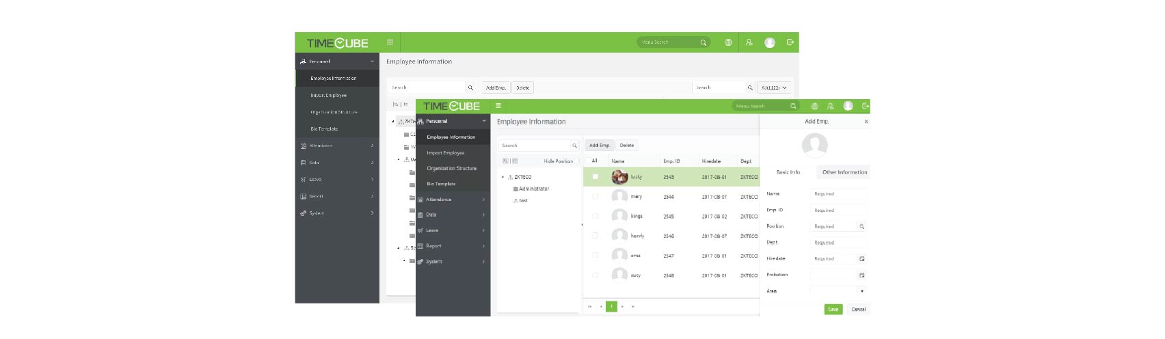Click Save button in Add Emp. panel
This screenshot has height=339, width=1165.
pyautogui.click(x=833, y=309)
